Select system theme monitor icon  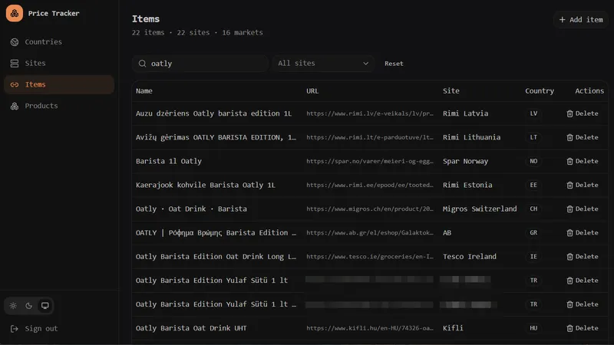45,305
